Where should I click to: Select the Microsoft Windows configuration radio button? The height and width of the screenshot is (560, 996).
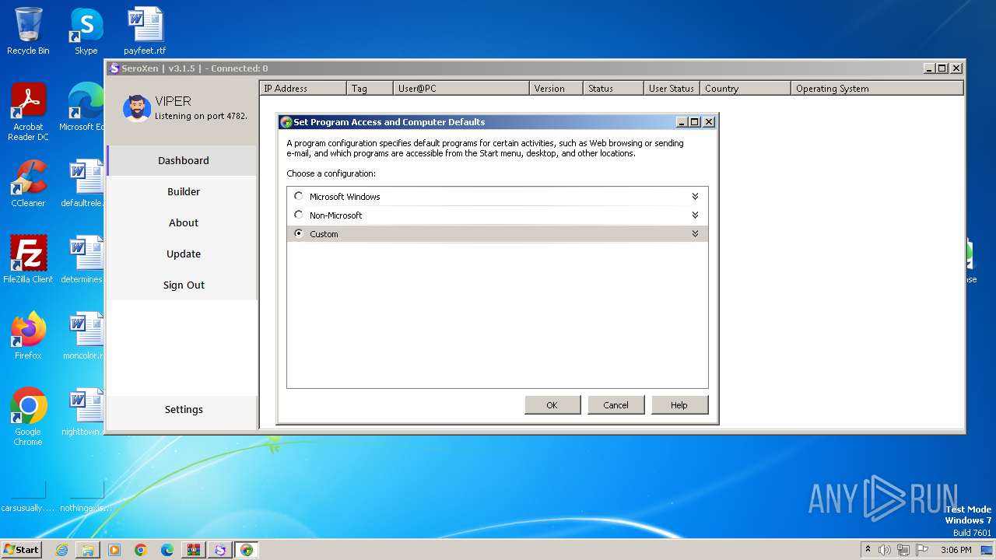point(299,197)
